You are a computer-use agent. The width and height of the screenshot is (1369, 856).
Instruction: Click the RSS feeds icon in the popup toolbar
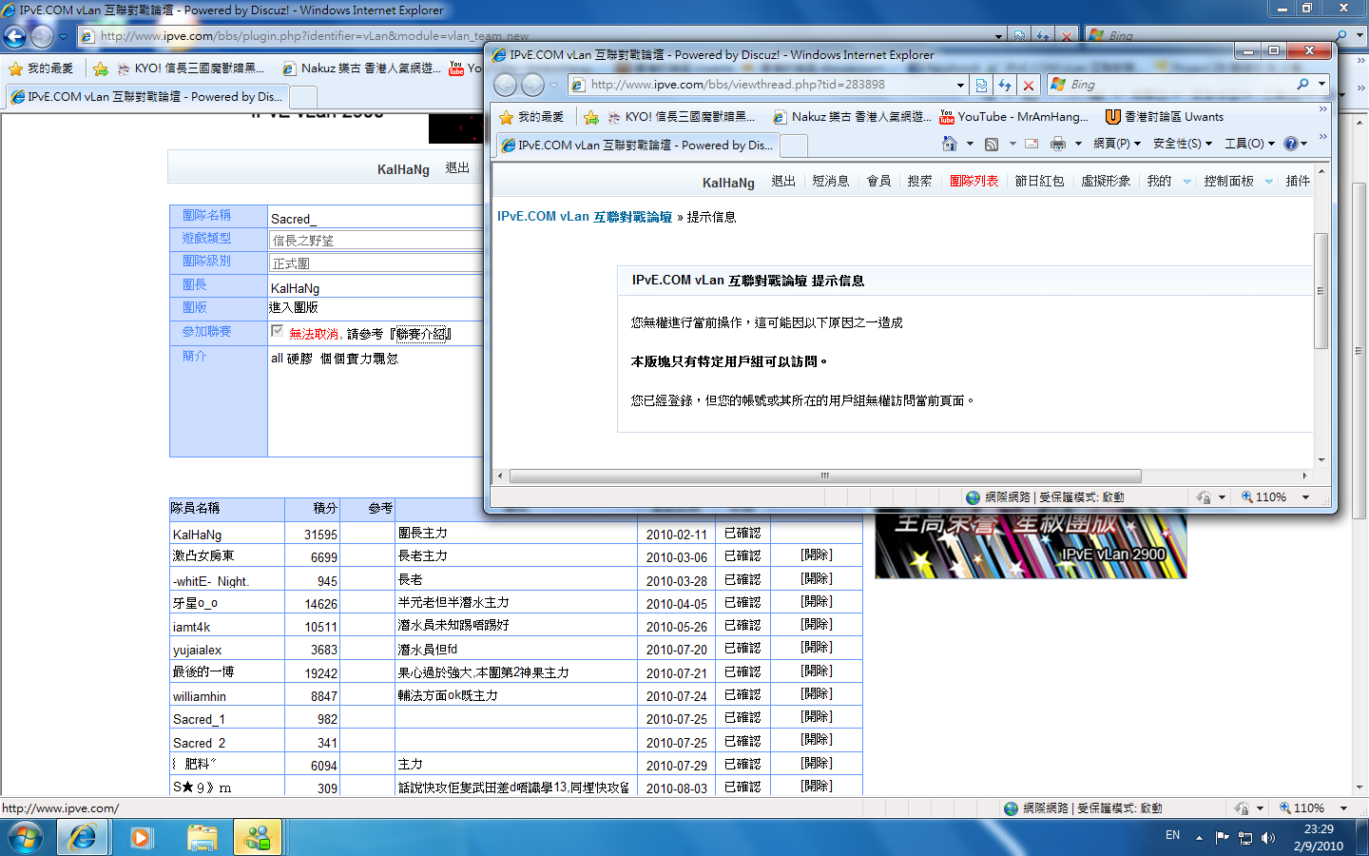(x=992, y=144)
